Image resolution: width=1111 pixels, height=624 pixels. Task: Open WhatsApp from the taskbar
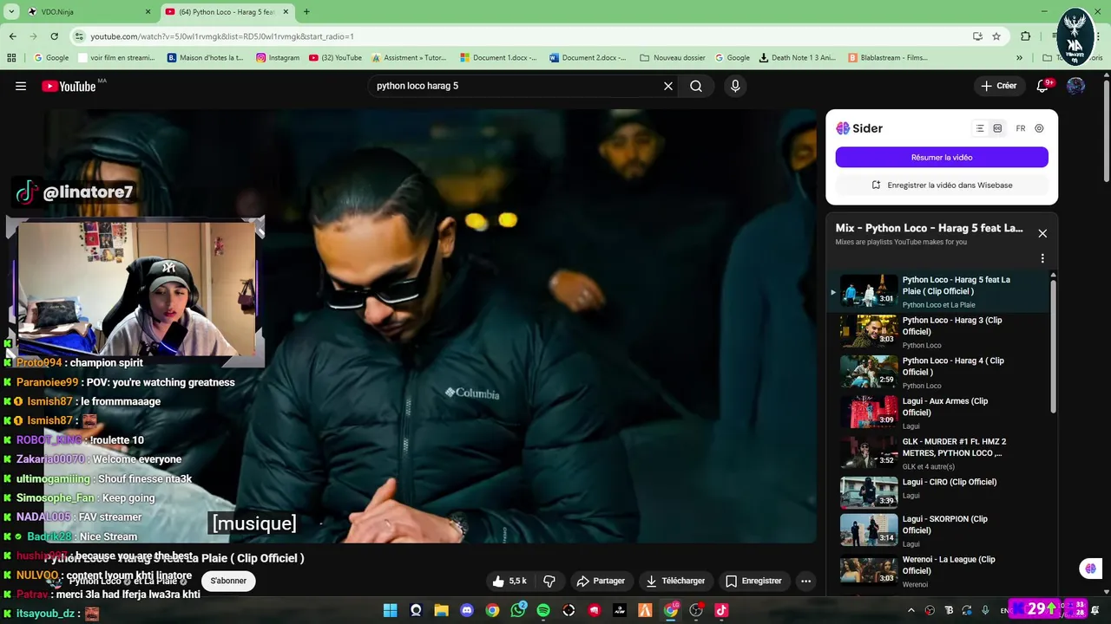point(518,610)
